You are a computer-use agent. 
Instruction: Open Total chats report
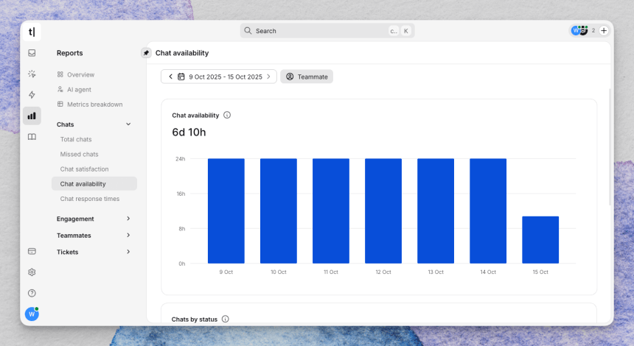point(76,139)
